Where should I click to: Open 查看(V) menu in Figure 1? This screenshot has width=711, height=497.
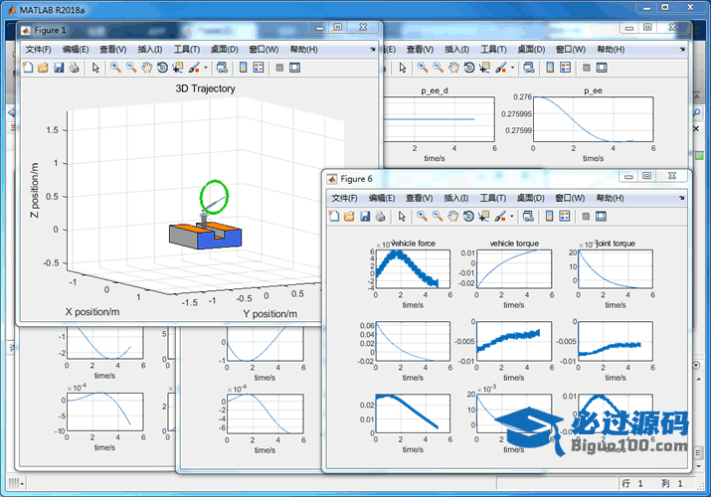click(113, 50)
